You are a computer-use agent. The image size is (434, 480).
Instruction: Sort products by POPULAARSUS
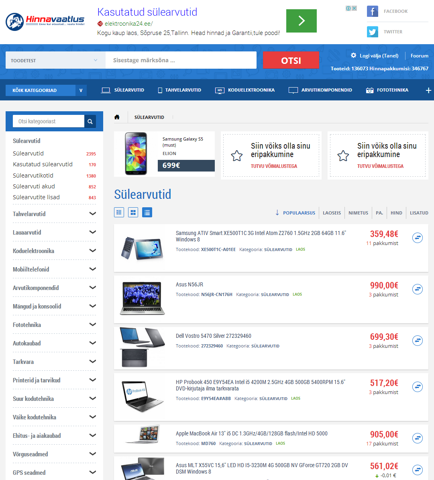[299, 213]
